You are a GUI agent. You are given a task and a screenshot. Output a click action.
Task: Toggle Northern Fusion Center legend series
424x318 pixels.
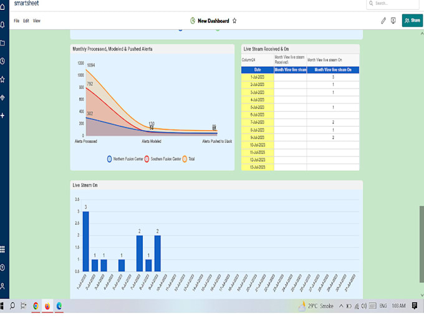click(x=125, y=159)
